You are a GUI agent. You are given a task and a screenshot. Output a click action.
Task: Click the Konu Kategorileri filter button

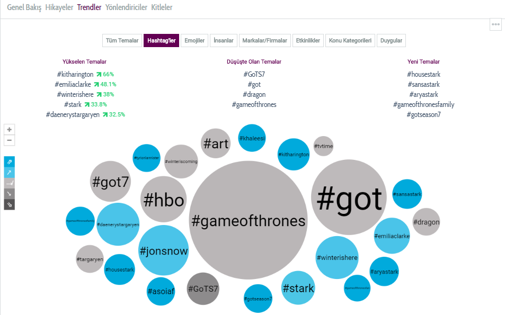pos(350,41)
